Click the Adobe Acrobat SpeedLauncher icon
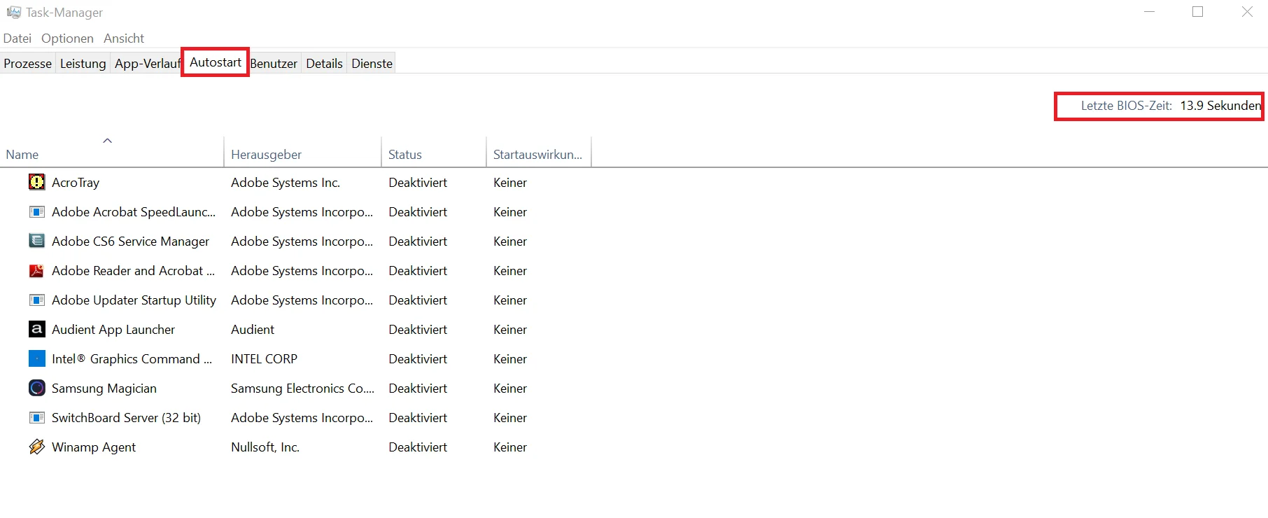This screenshot has width=1268, height=518. [37, 211]
